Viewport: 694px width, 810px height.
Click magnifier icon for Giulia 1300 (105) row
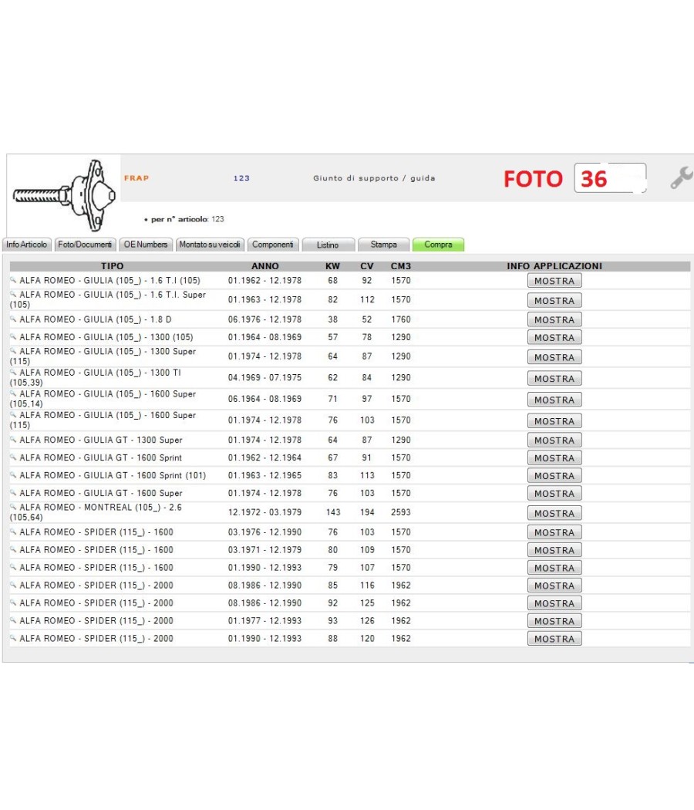click(13, 336)
